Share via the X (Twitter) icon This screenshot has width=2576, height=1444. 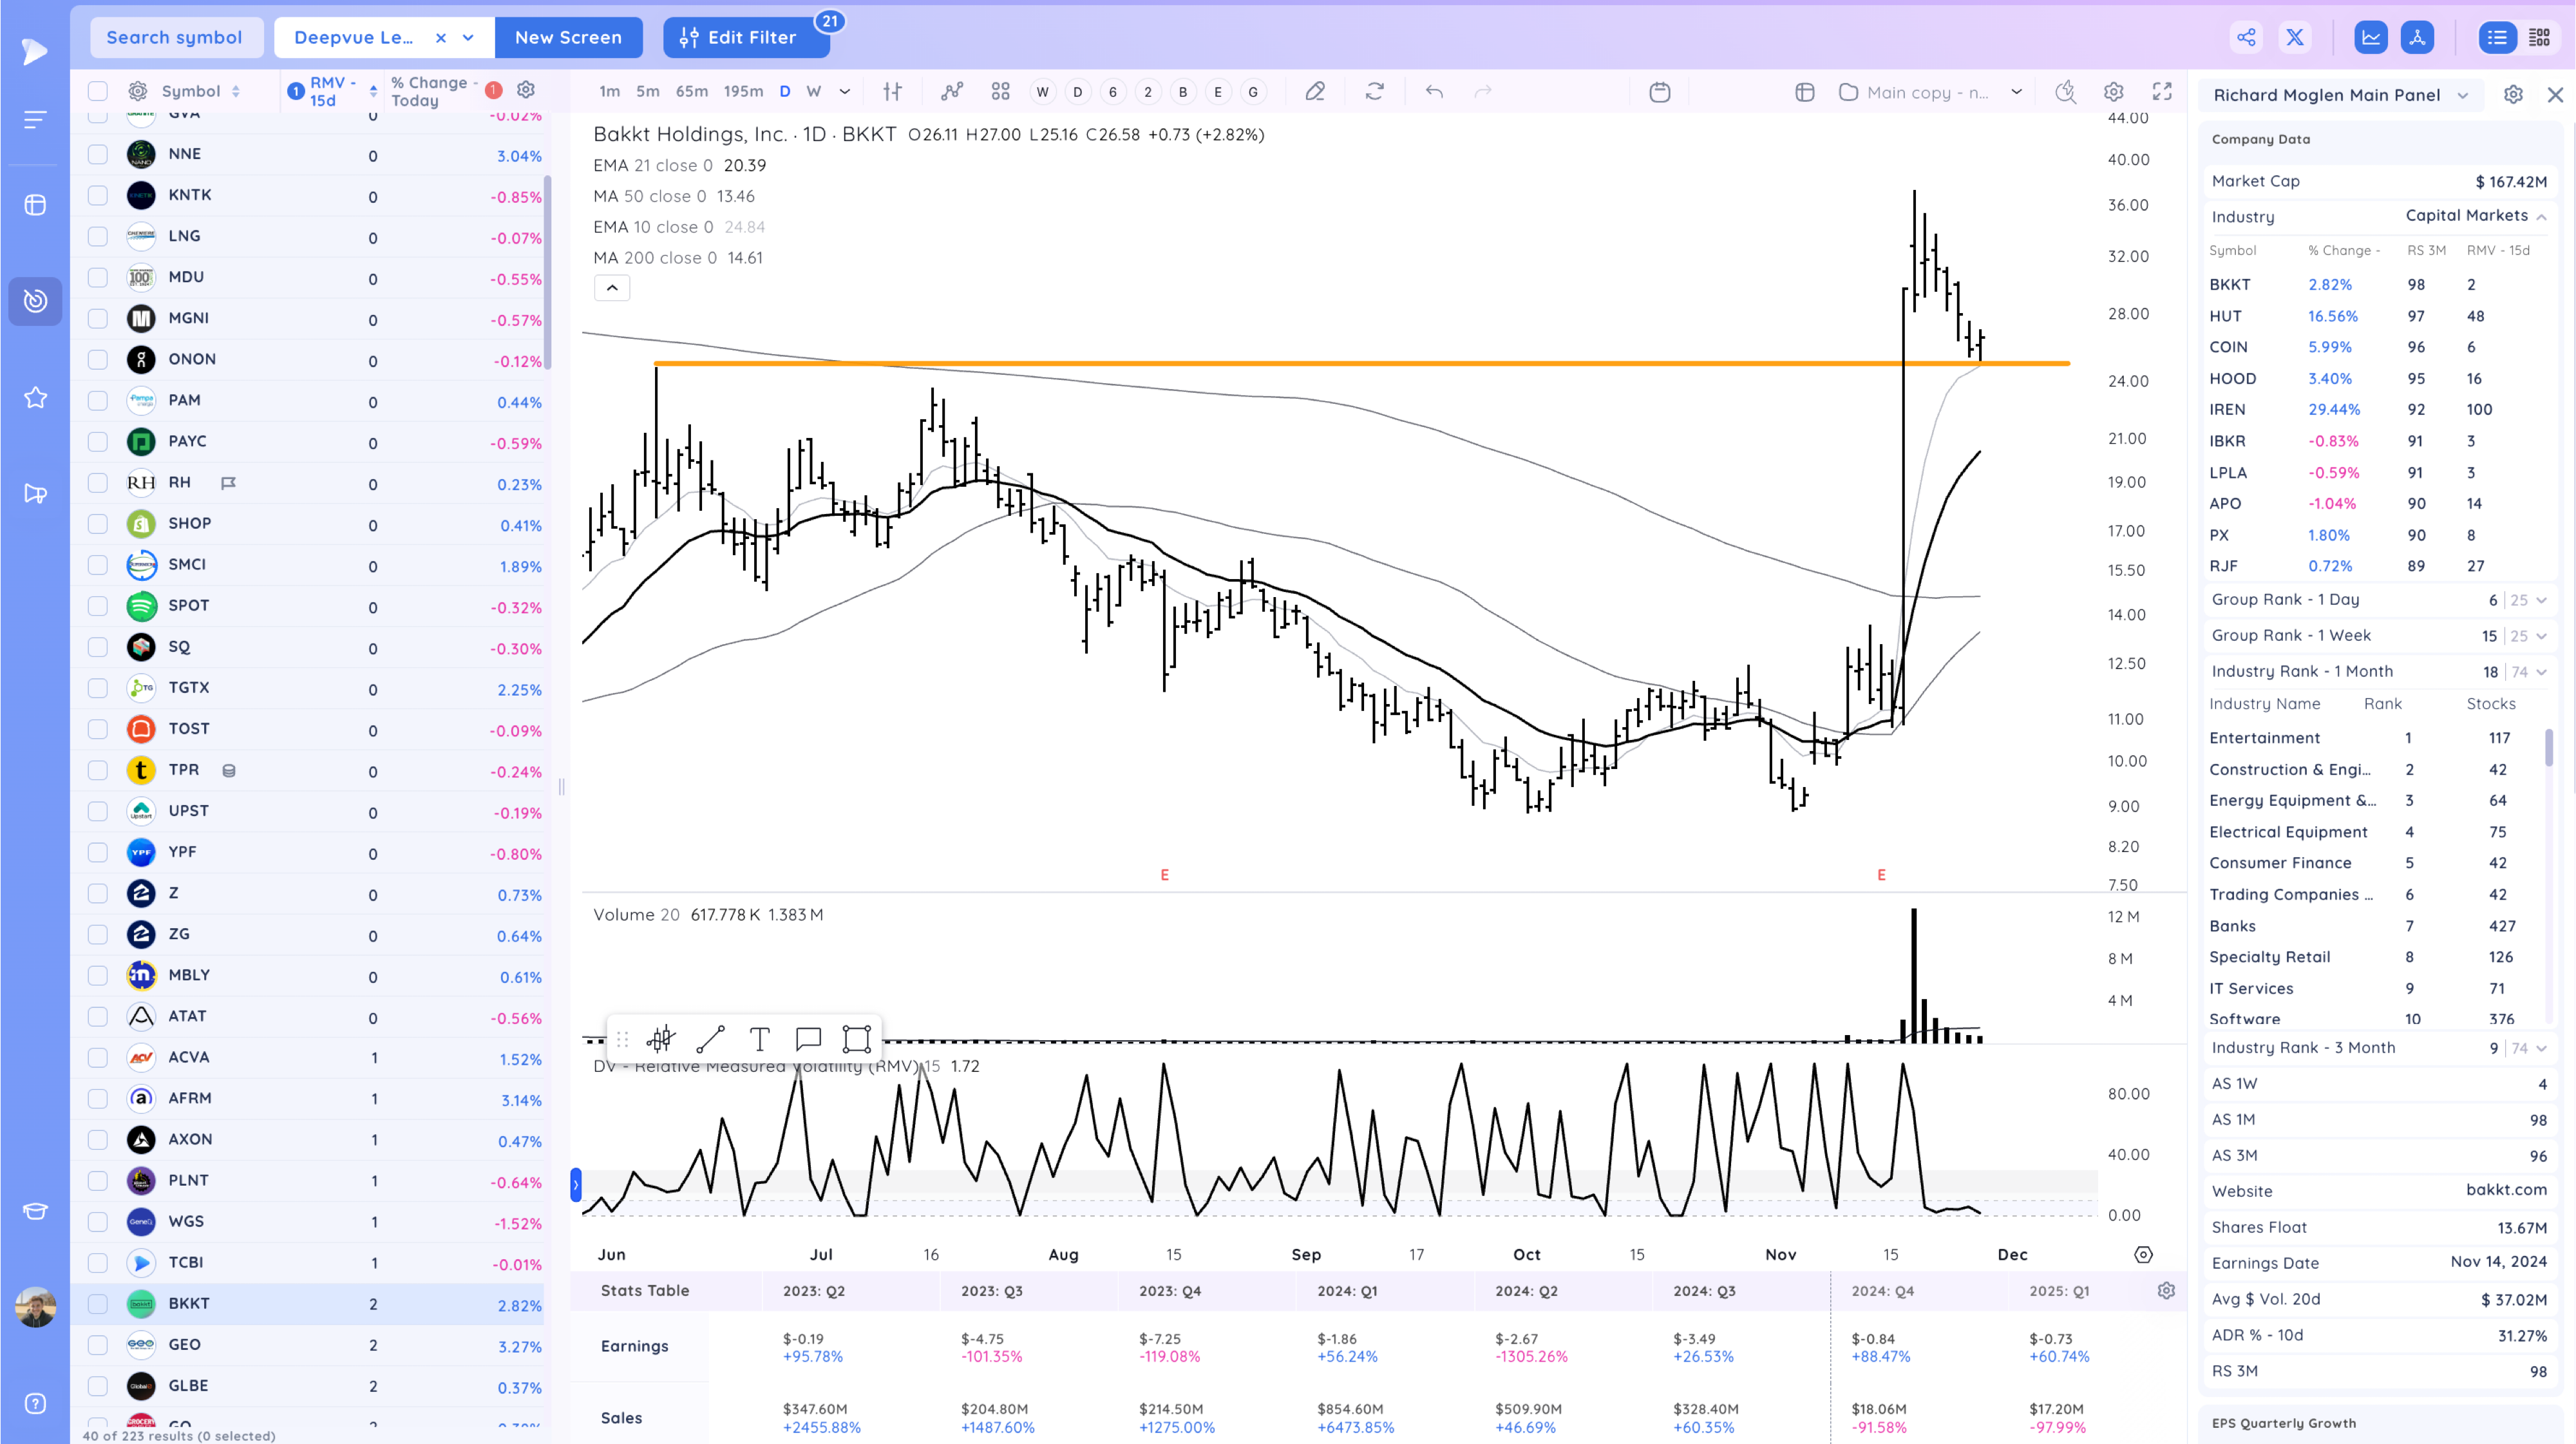(x=2295, y=38)
